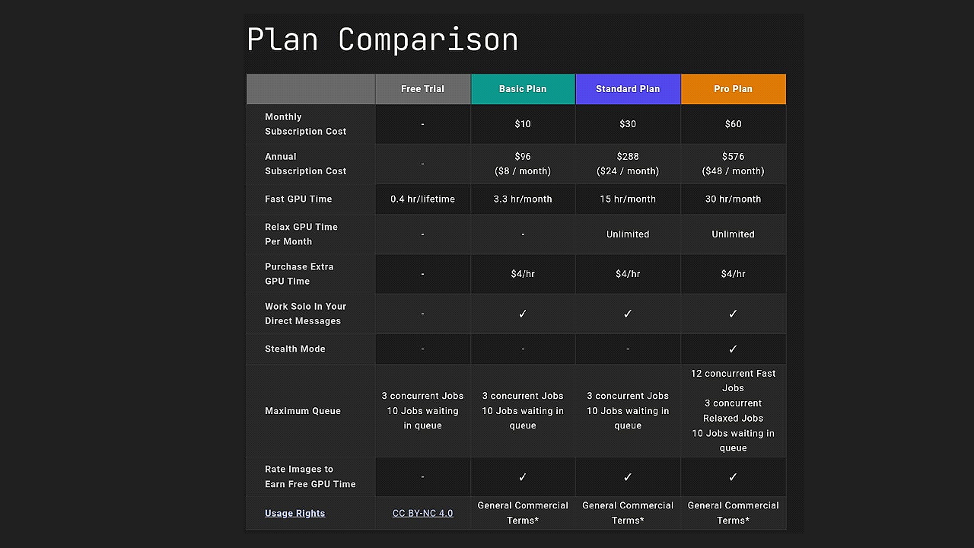Select the Basic Plan column header
Screen dimensions: 974x548
523,89
